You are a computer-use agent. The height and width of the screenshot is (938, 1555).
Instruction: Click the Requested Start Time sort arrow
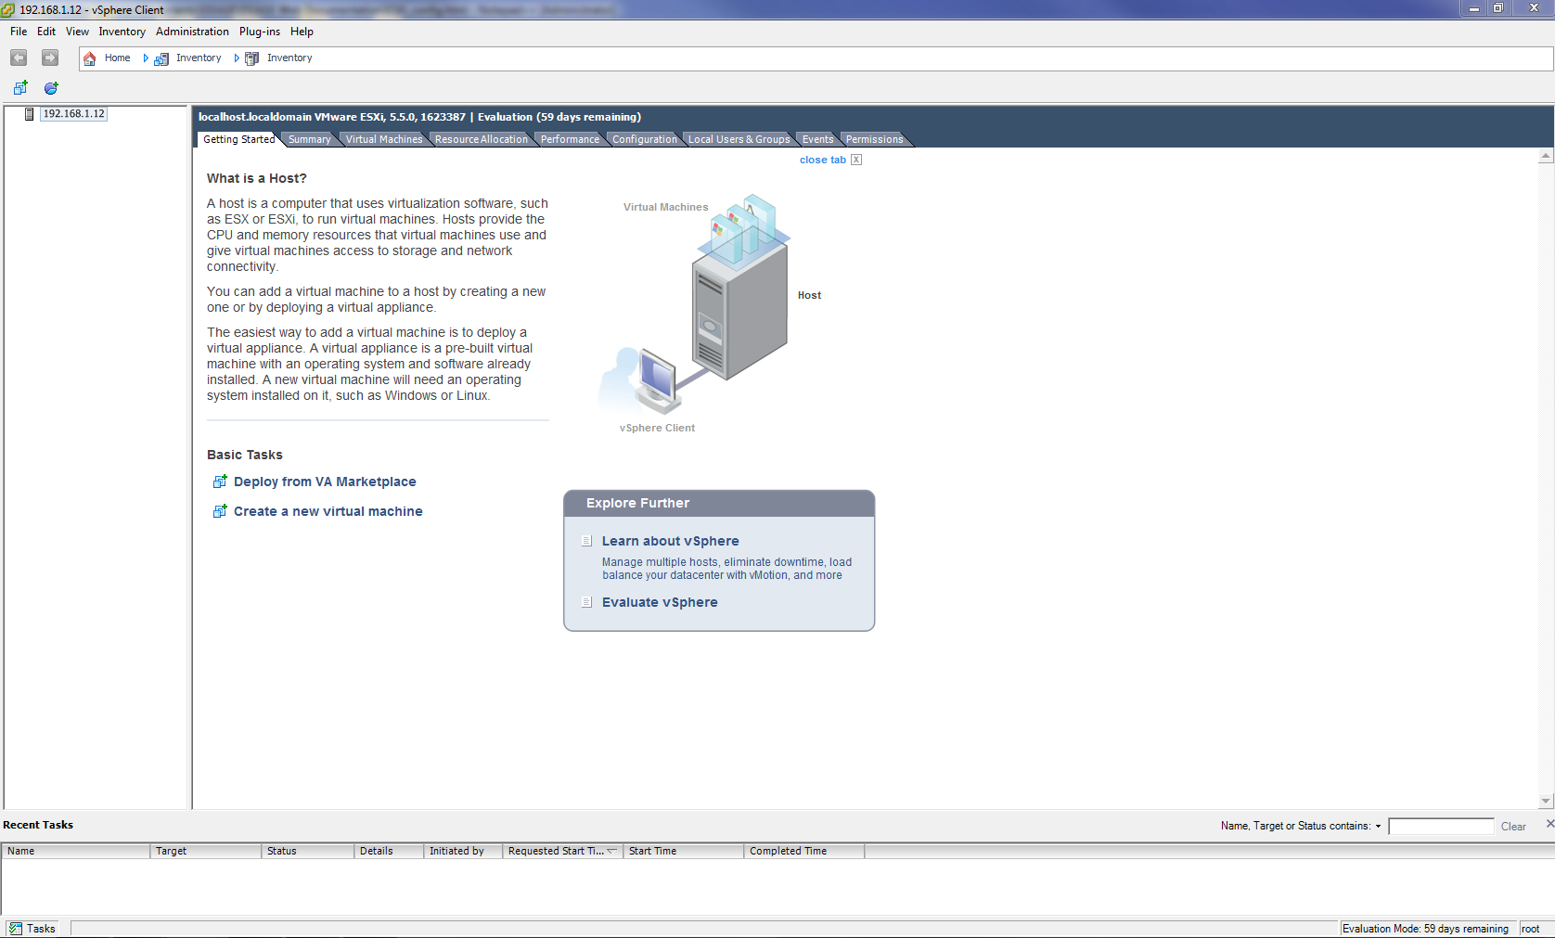click(x=612, y=851)
